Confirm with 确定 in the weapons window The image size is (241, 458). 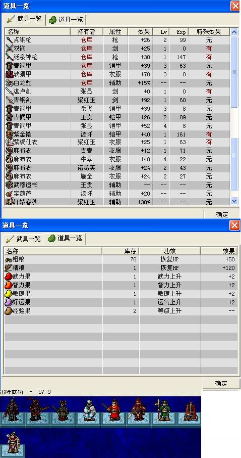pyautogui.click(x=221, y=214)
